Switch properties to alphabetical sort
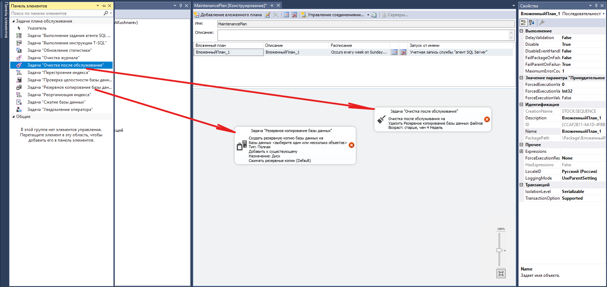Viewport: 607px width, 287px height. tap(532, 23)
